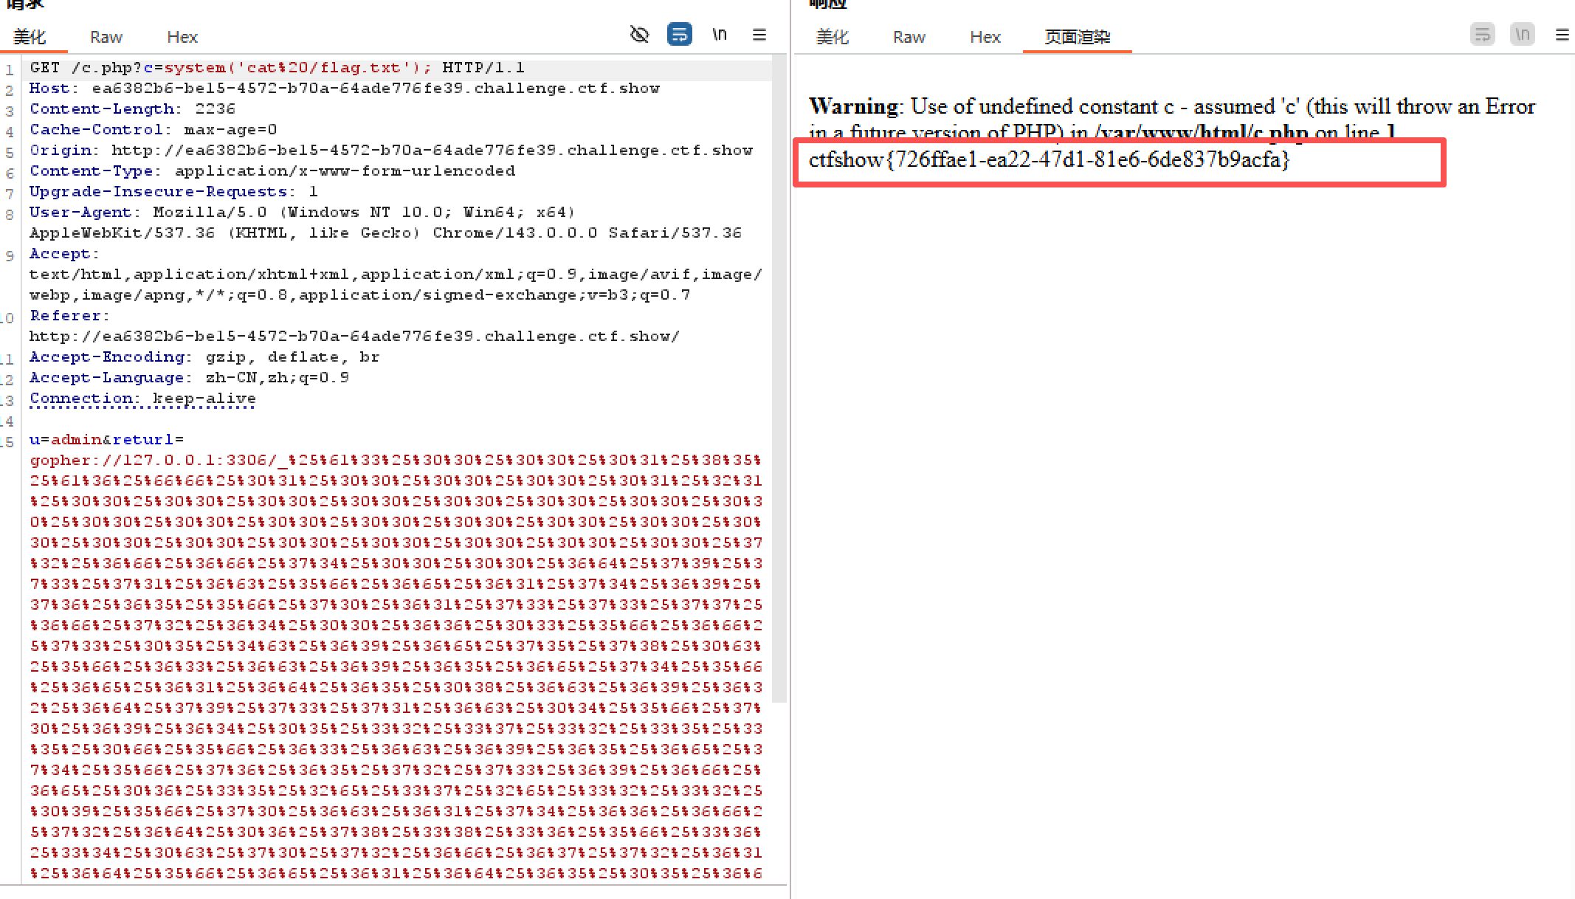The image size is (1575, 899).
Task: Click Upgrade-Insecure-Requests: 1 header
Action: [x=173, y=192]
